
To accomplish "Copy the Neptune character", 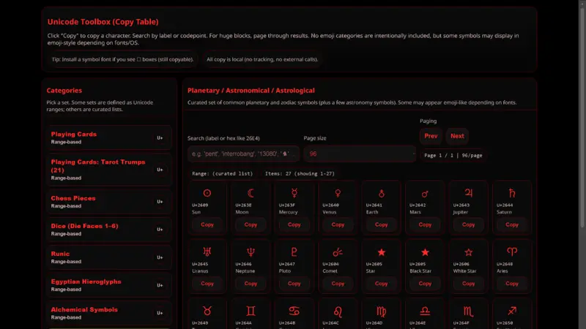I will coord(251,284).
